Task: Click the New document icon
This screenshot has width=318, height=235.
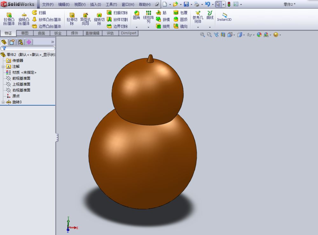Action: pyautogui.click(x=165, y=4)
